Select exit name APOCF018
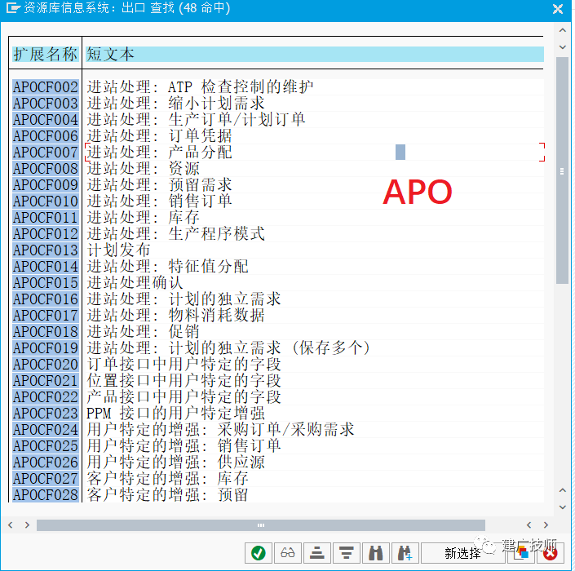The width and height of the screenshot is (575, 571). [x=46, y=332]
